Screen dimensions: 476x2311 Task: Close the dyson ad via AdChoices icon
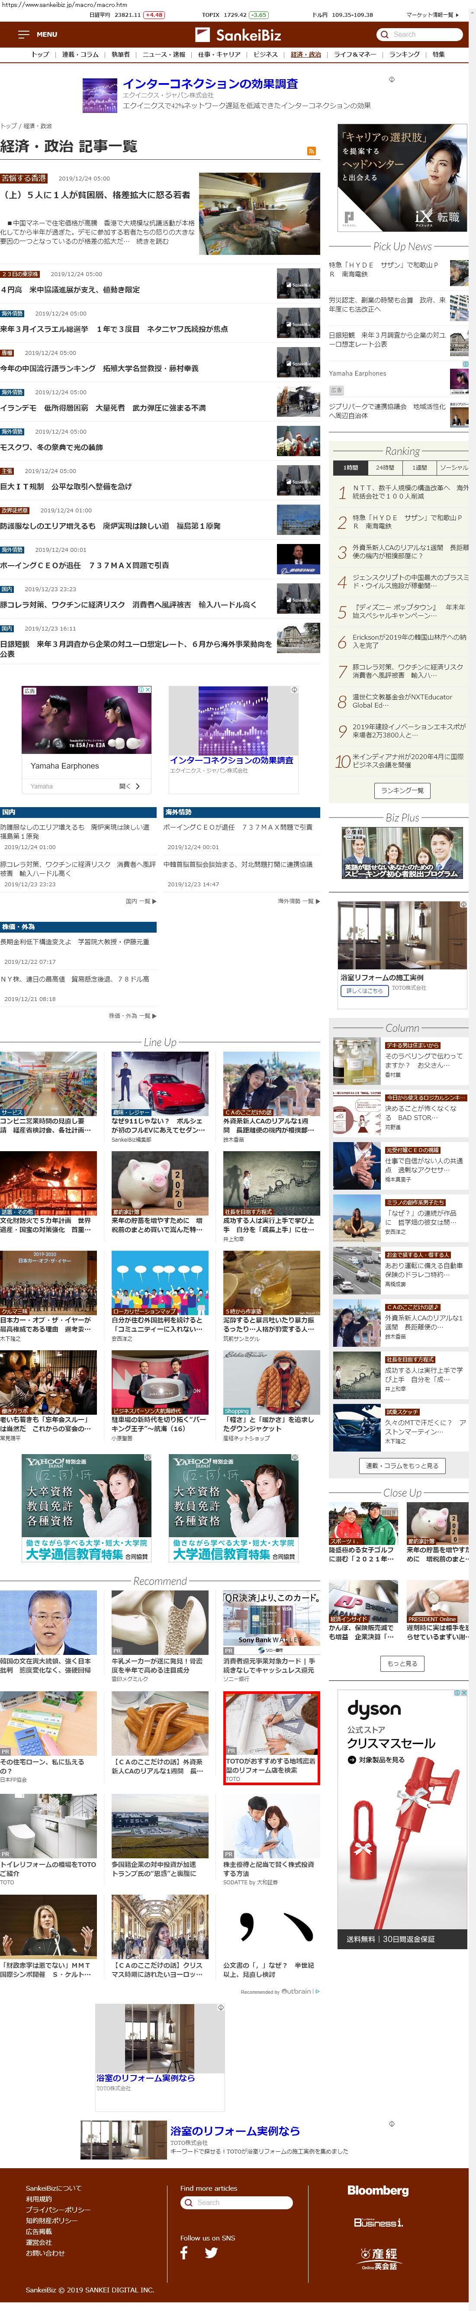pos(462,1693)
